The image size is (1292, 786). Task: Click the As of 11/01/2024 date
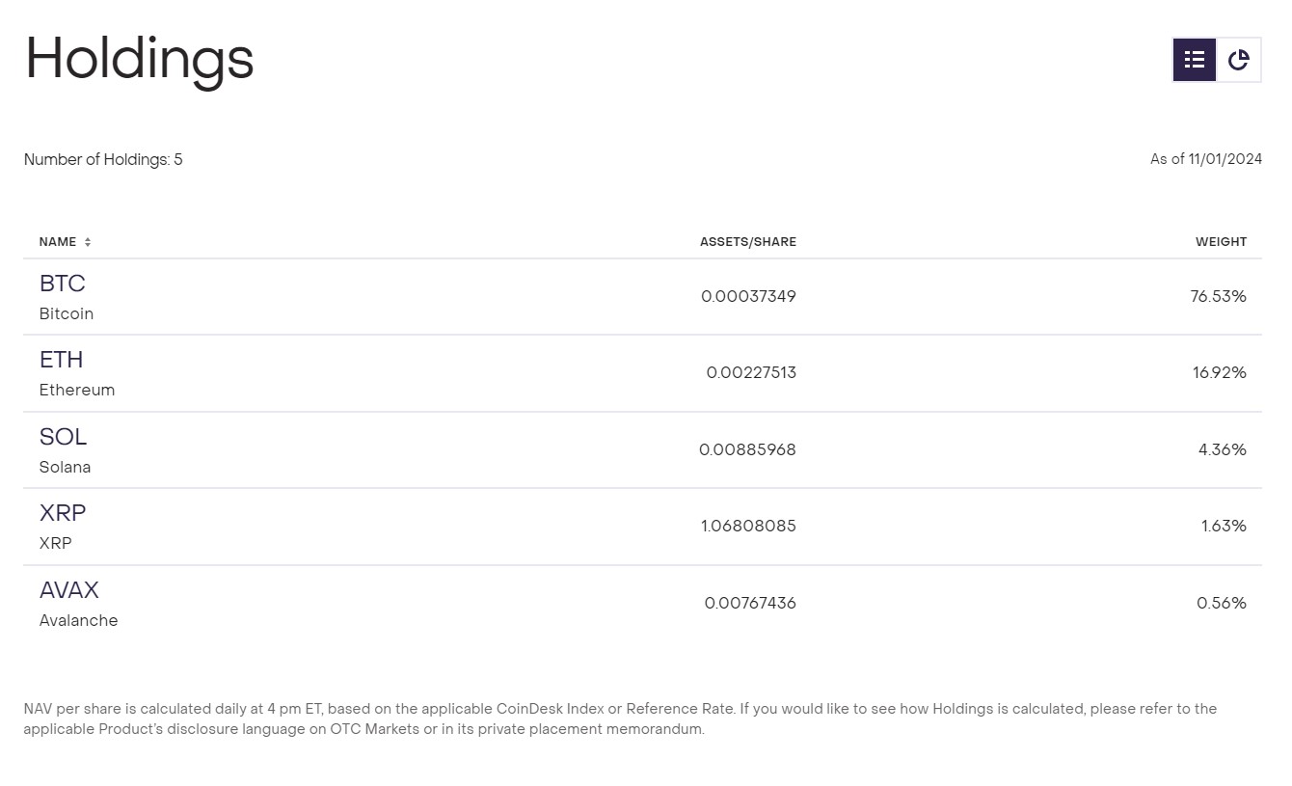tap(1205, 159)
